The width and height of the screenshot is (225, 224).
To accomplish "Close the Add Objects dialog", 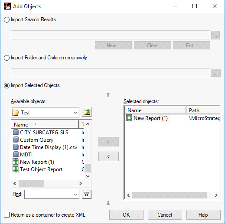I will coord(215,6).
